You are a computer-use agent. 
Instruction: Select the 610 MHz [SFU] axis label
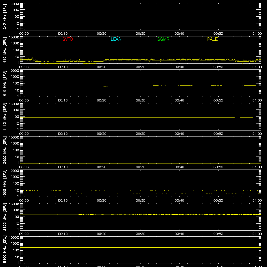click(4, 83)
